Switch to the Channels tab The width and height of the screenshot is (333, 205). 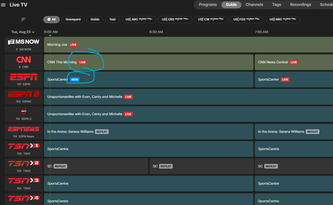(254, 5)
